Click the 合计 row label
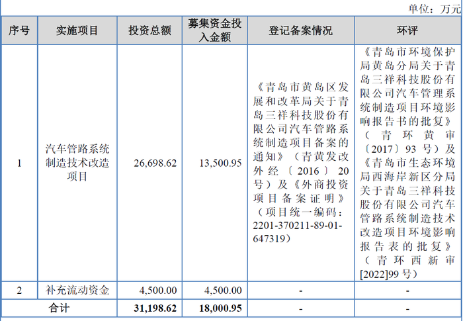Viewport: 463px width, 321px height. [x=59, y=308]
